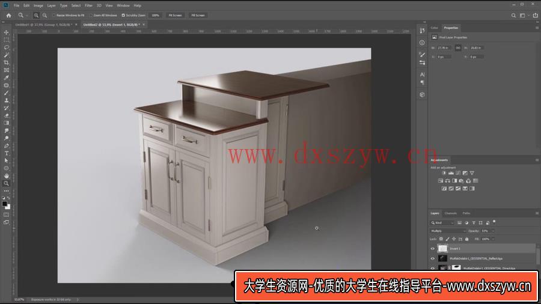
Task: Click the Fit Screen button
Action: click(176, 16)
